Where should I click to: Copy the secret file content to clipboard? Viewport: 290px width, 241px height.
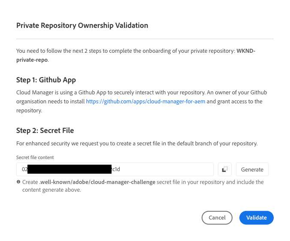click(x=224, y=169)
